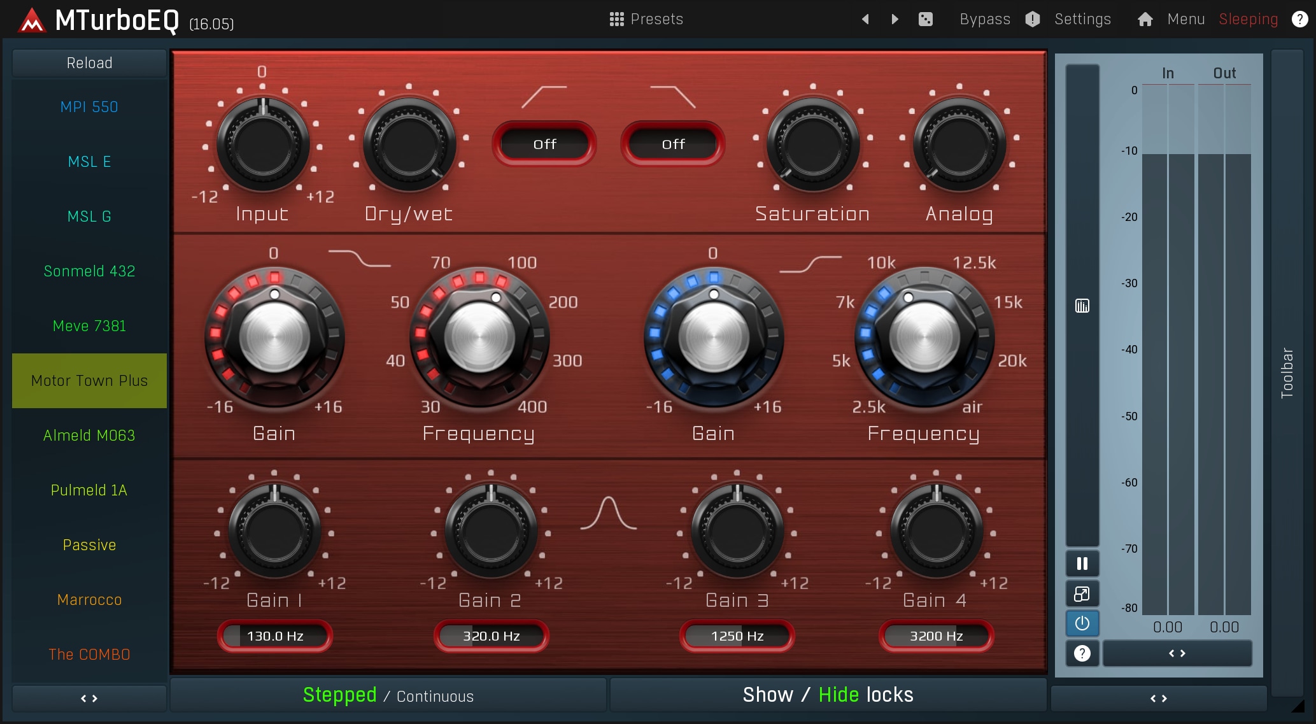Screen dimensions: 1316x724
Task: Switch to Stepped knob mode
Action: pos(339,695)
